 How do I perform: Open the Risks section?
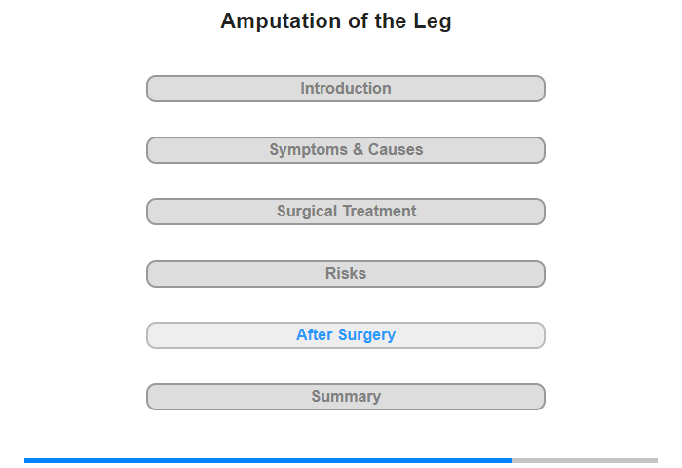[x=346, y=274]
